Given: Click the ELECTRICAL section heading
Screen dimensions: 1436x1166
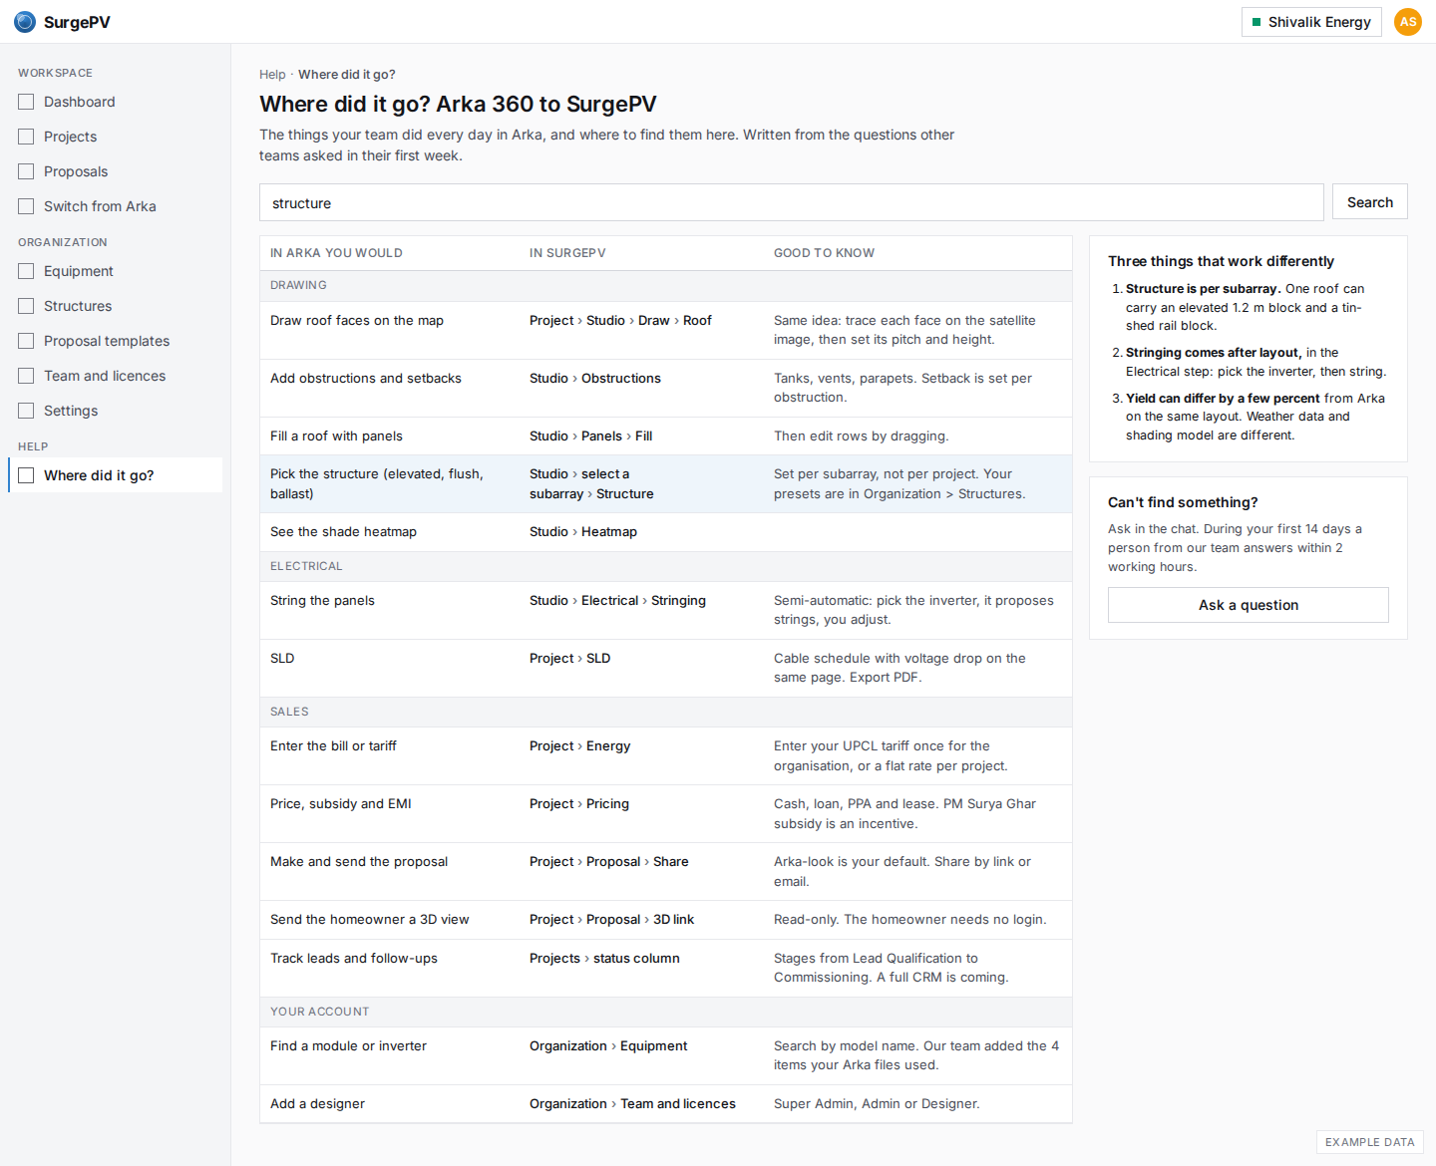Looking at the screenshot, I should click(306, 566).
